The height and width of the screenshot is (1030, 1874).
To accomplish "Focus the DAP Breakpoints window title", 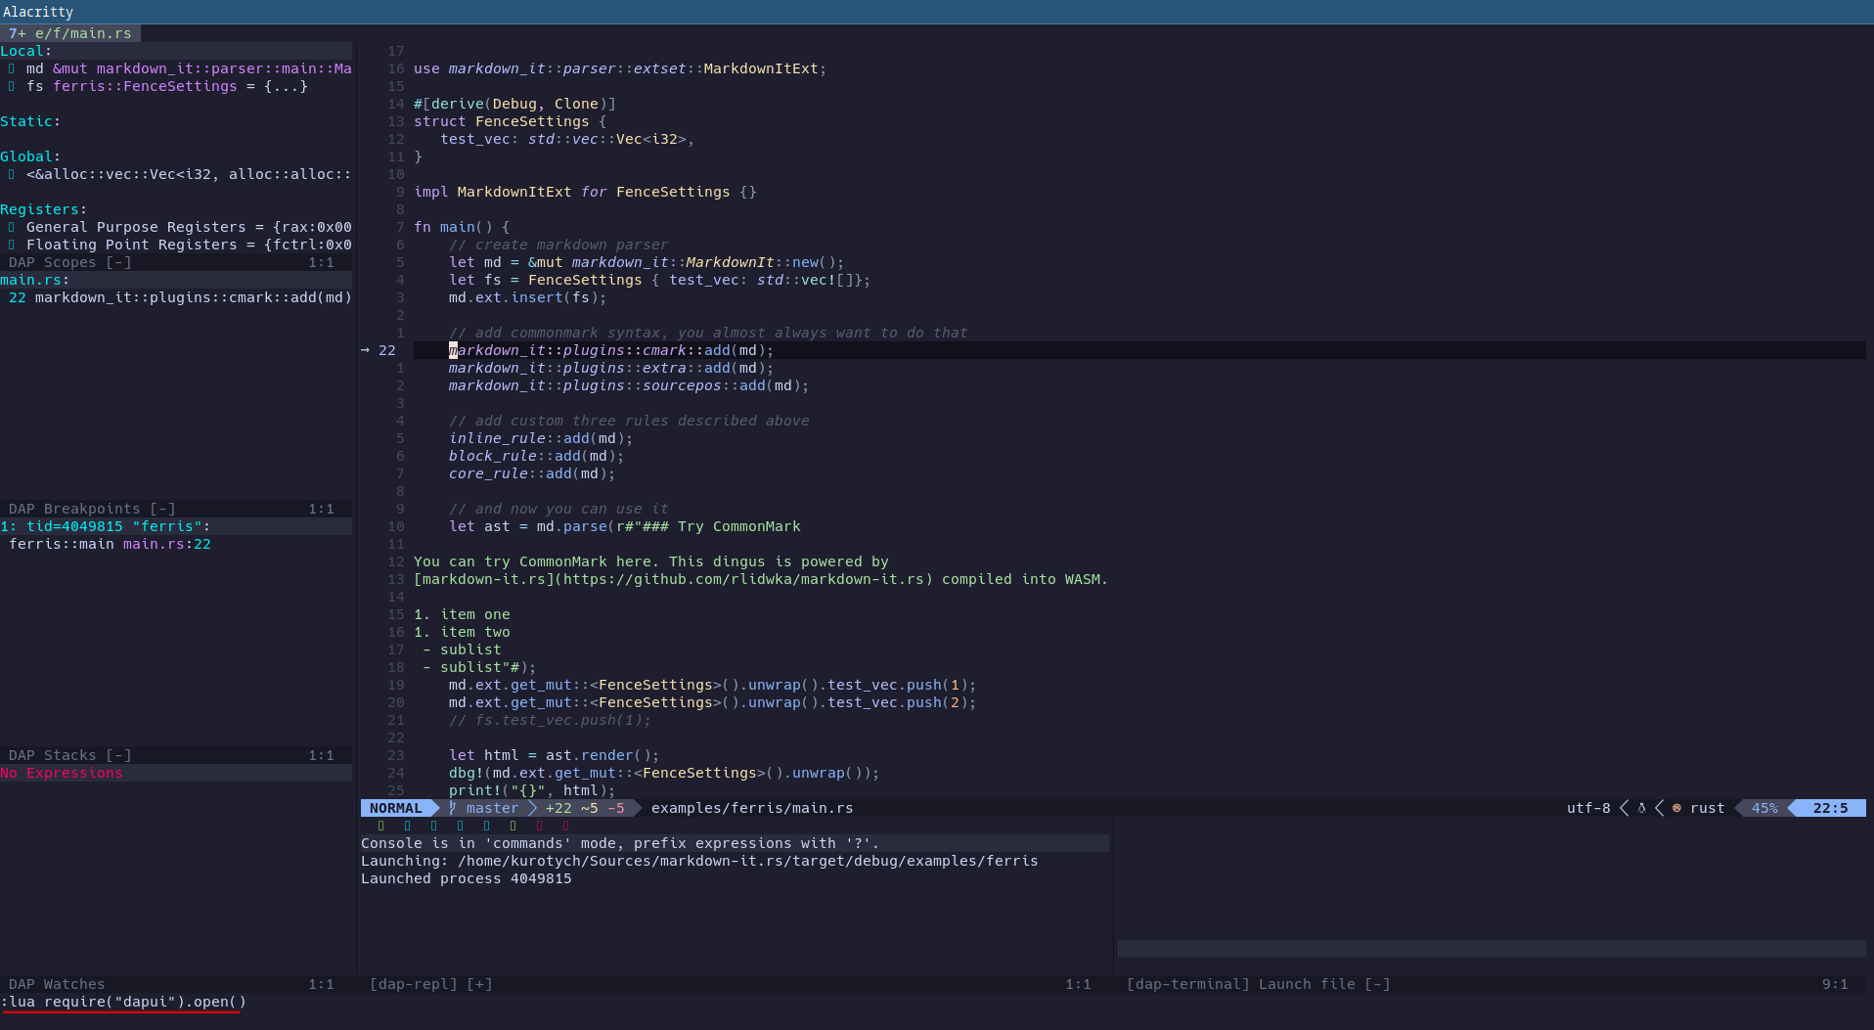I will point(92,509).
